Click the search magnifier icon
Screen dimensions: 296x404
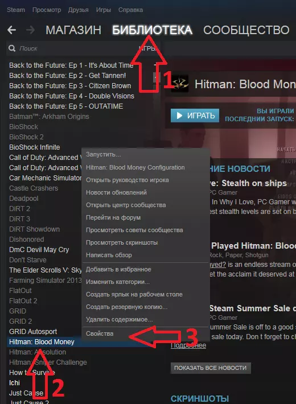[x=12, y=48]
